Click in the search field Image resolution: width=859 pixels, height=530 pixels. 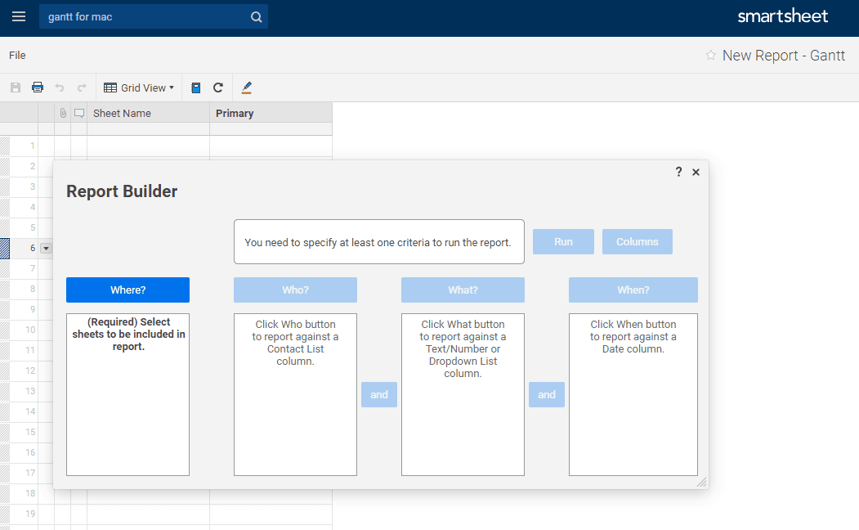143,17
